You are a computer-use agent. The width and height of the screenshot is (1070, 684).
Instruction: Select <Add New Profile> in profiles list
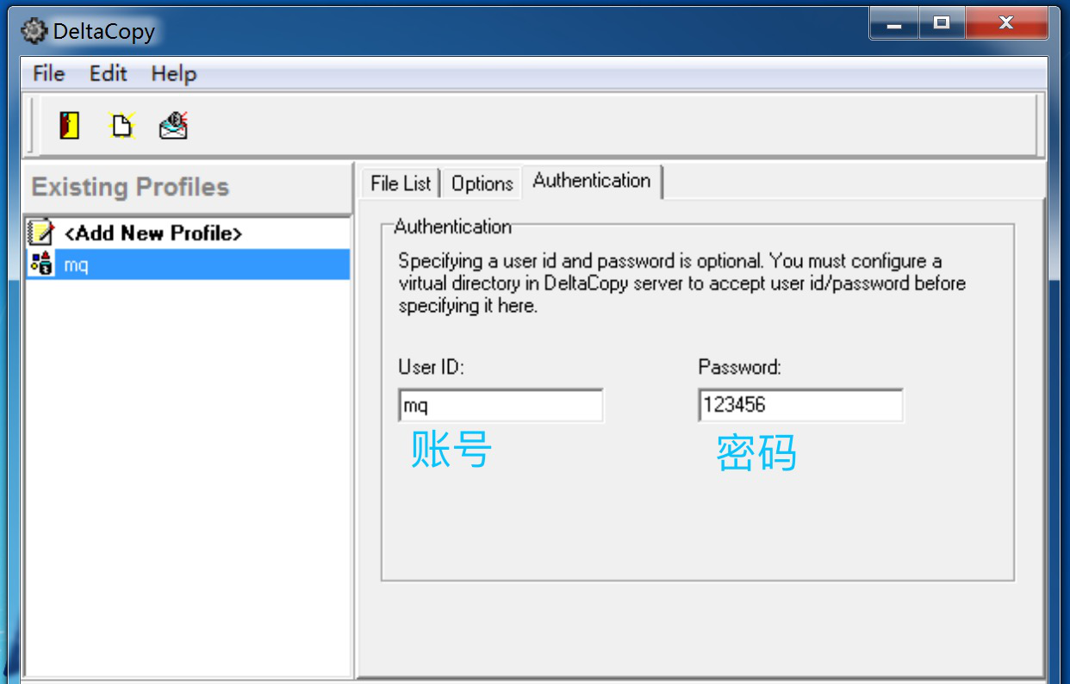[x=153, y=233]
